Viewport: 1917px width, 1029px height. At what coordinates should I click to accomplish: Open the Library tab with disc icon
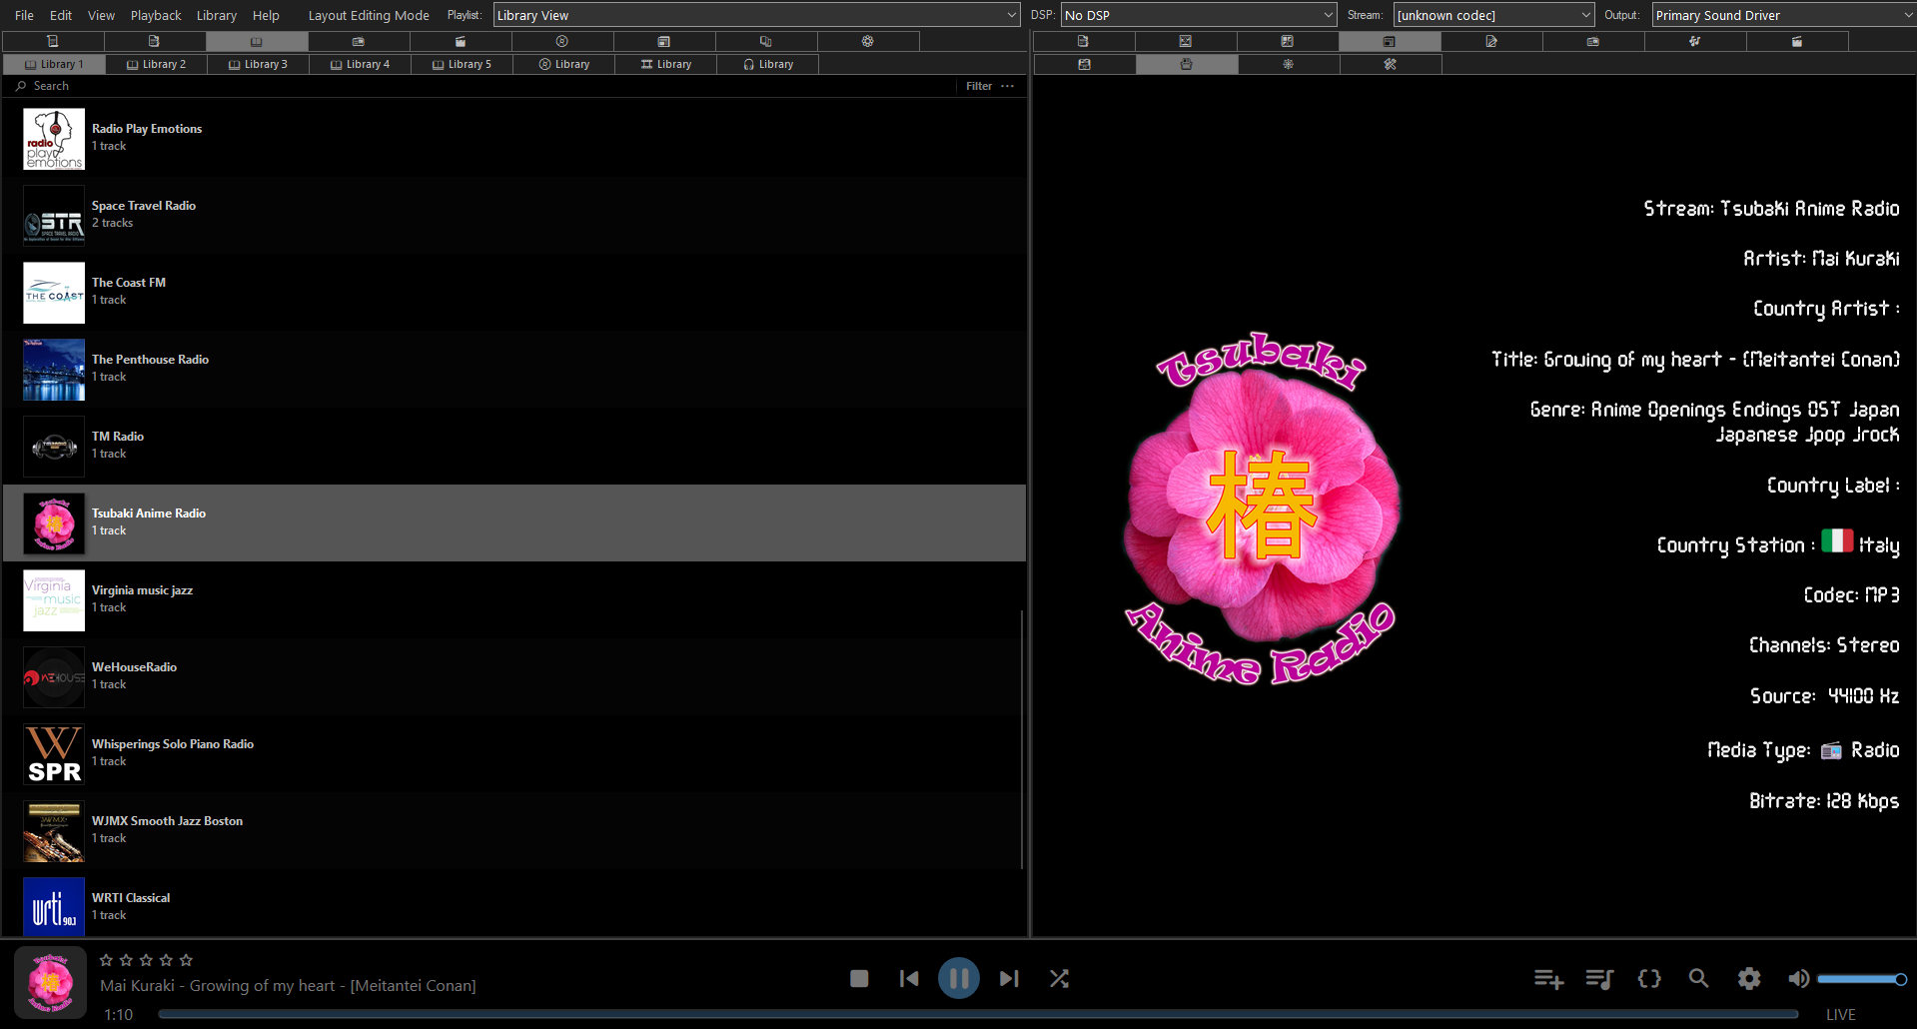[x=563, y=64]
